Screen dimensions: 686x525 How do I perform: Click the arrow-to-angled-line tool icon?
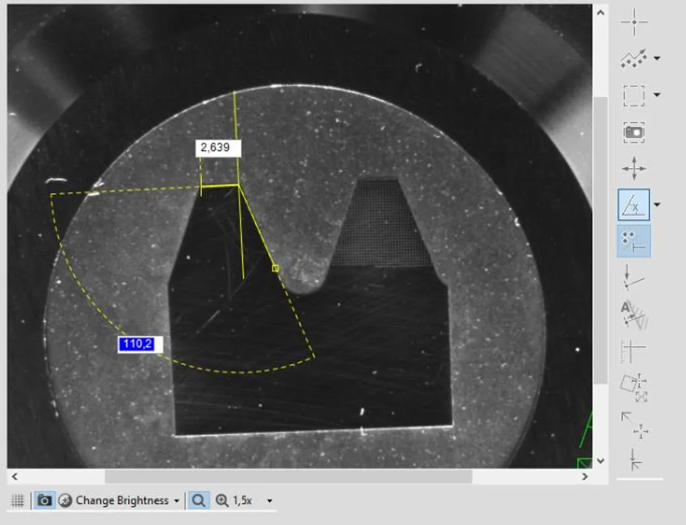tap(633, 276)
